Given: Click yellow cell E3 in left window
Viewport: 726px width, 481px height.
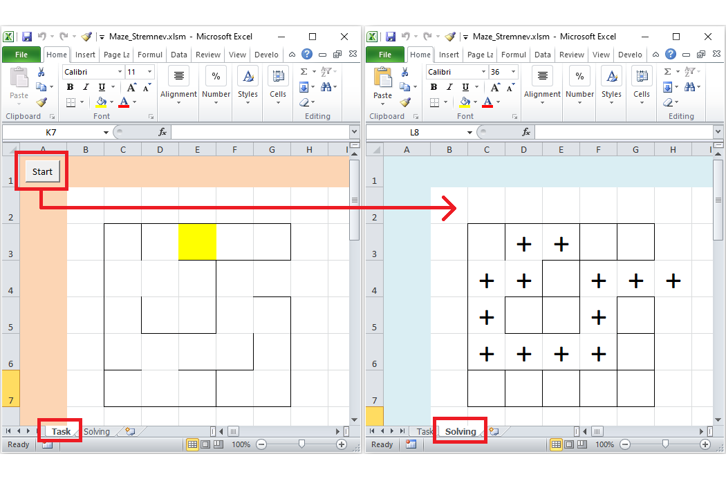Looking at the screenshot, I should (197, 242).
